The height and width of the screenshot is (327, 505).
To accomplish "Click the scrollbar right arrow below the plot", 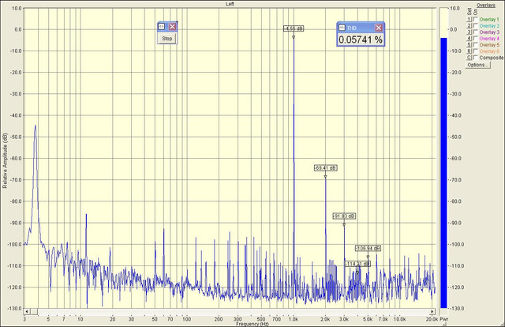I will (x=432, y=312).
